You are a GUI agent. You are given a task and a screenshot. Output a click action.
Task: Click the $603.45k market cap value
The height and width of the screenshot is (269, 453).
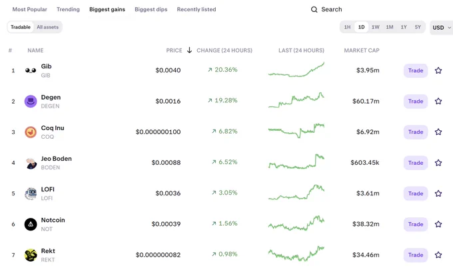click(365, 163)
